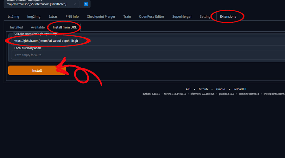Click the orange Install button
The image size is (285, 158).
tap(37, 70)
